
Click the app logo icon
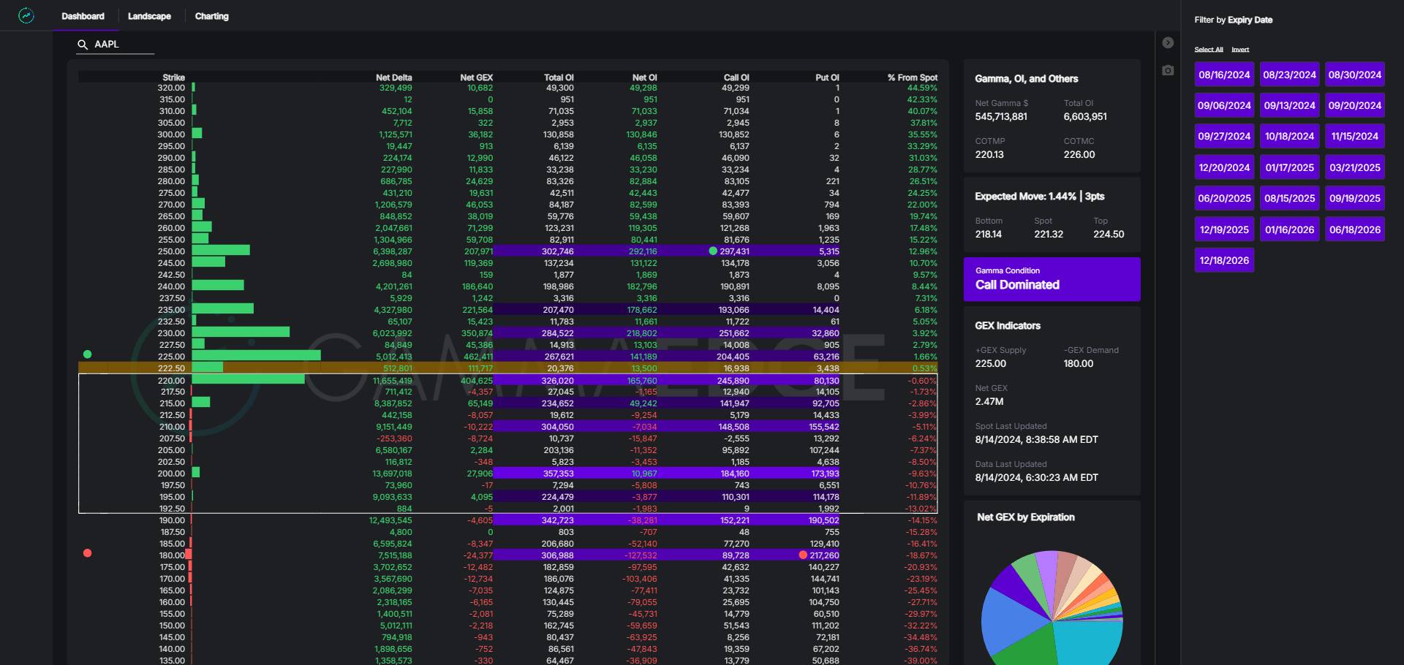[26, 15]
